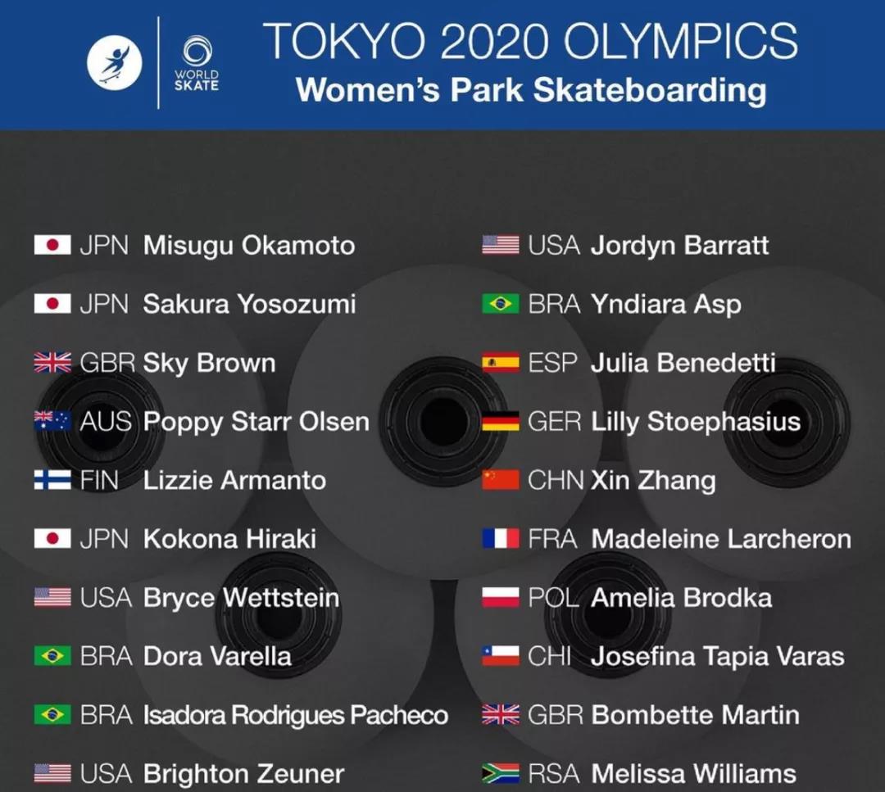Select the name Sakura Yosozumi

[x=249, y=304]
